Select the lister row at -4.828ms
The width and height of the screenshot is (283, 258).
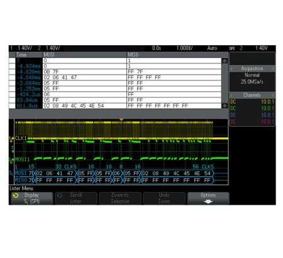point(115,72)
